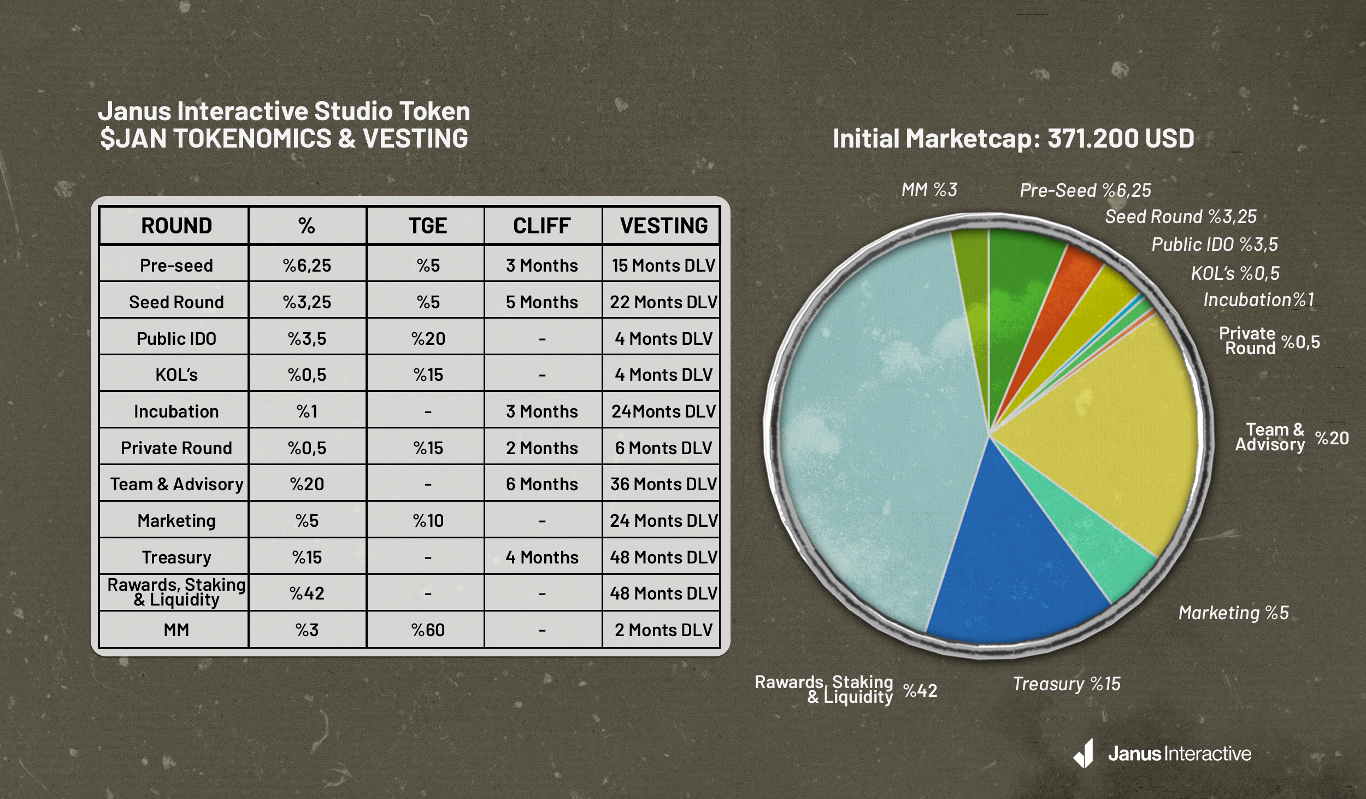
Task: Click the 'Team & Advisory' row name cell
Action: click(174, 483)
